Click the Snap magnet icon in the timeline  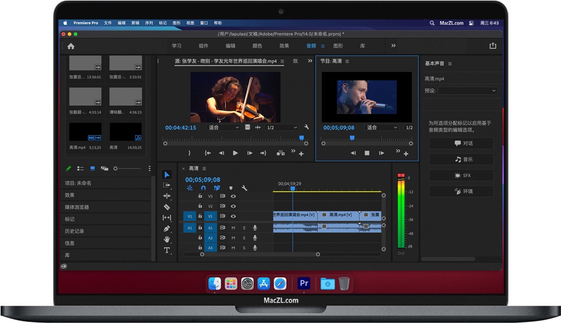point(204,188)
